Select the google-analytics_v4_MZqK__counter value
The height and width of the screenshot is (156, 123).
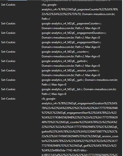(71, 54)
